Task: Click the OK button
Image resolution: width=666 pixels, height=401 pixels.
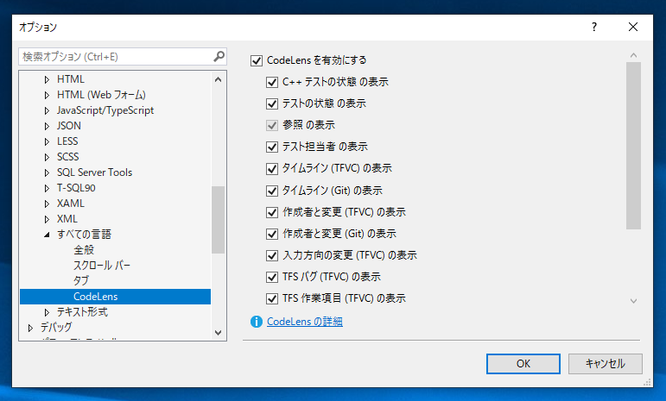Action: [523, 364]
